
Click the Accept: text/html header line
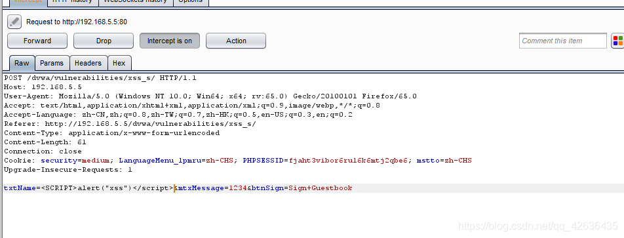click(x=192, y=106)
